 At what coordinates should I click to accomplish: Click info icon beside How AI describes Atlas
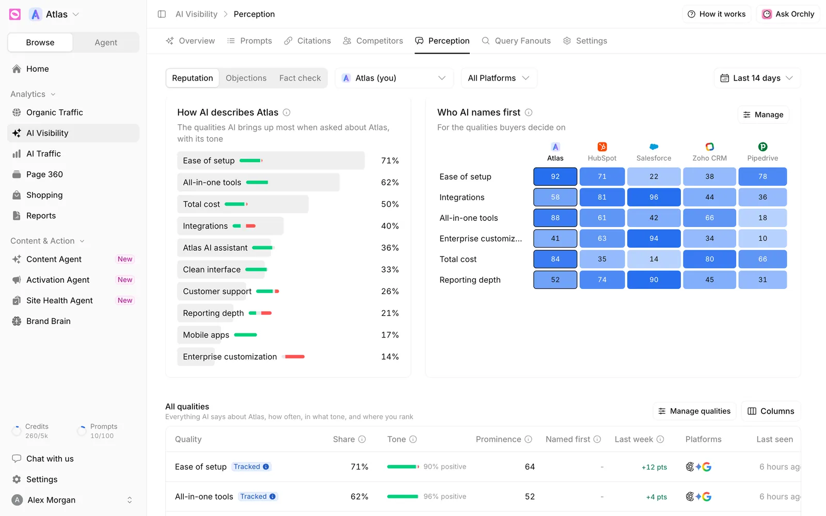tap(287, 112)
